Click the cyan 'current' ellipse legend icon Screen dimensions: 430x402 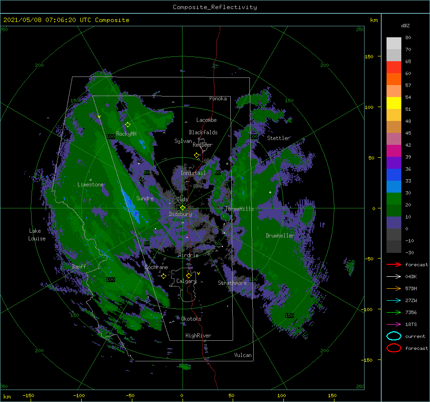(394, 336)
